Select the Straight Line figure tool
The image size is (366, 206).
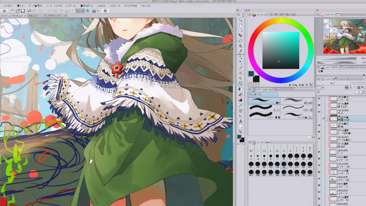[x=240, y=105]
